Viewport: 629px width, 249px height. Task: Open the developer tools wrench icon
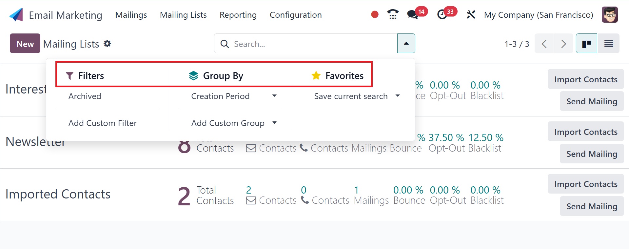coord(471,15)
